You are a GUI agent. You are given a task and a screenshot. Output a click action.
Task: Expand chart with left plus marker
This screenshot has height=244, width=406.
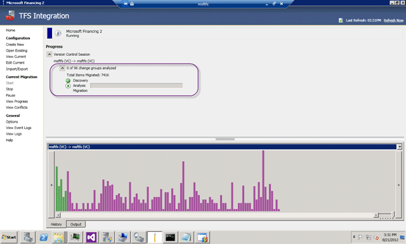click(x=51, y=185)
